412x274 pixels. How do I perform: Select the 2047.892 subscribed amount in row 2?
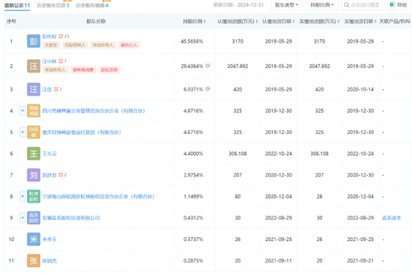(237, 66)
